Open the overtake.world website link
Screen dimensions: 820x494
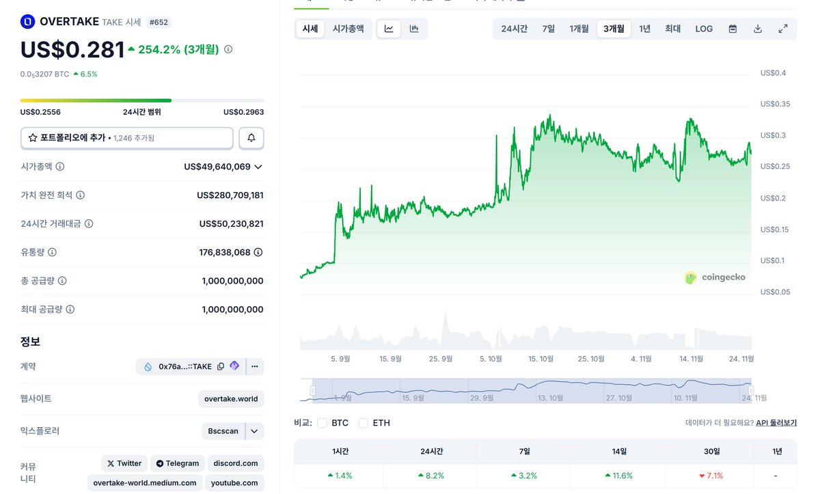pyautogui.click(x=231, y=398)
